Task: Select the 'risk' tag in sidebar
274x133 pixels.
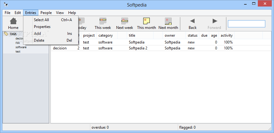Action: point(18,43)
